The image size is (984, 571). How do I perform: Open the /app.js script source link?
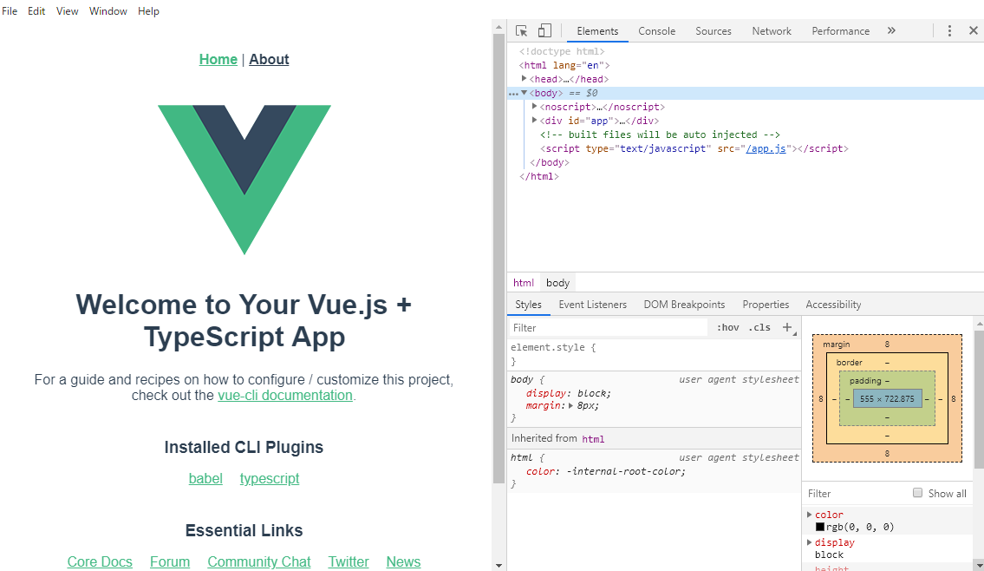click(766, 149)
